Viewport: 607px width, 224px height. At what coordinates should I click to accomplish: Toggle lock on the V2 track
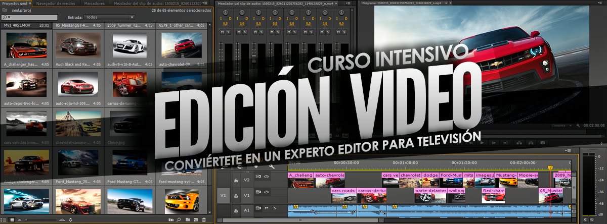(236, 179)
